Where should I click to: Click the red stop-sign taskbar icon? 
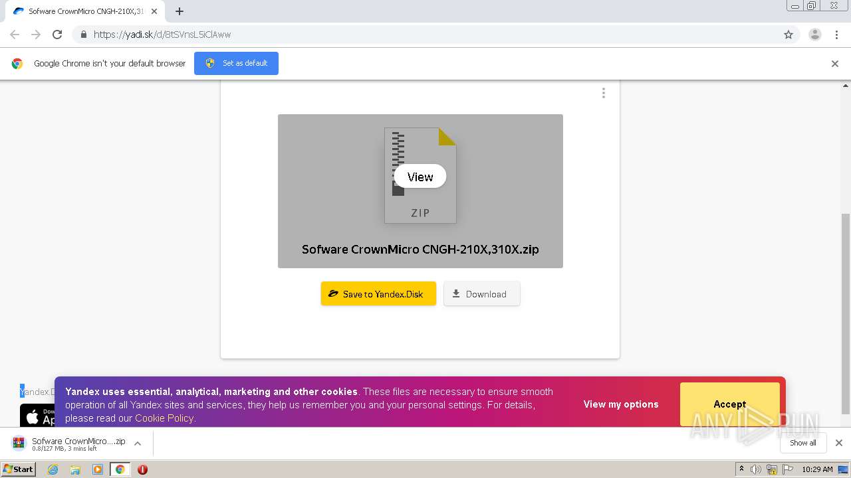pos(142,469)
